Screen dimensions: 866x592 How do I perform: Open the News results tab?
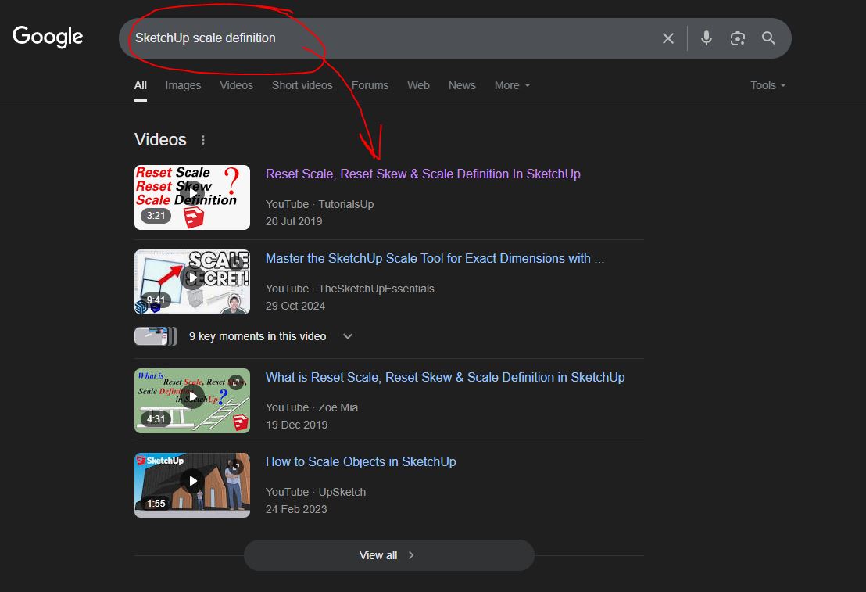coord(462,86)
